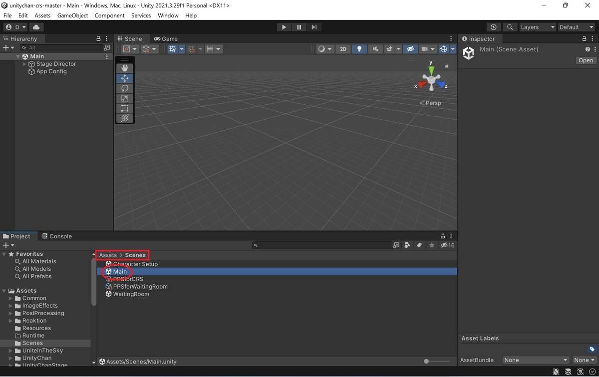Click the activity progress status icon
This screenshot has width=599, height=377.
coord(592,372)
